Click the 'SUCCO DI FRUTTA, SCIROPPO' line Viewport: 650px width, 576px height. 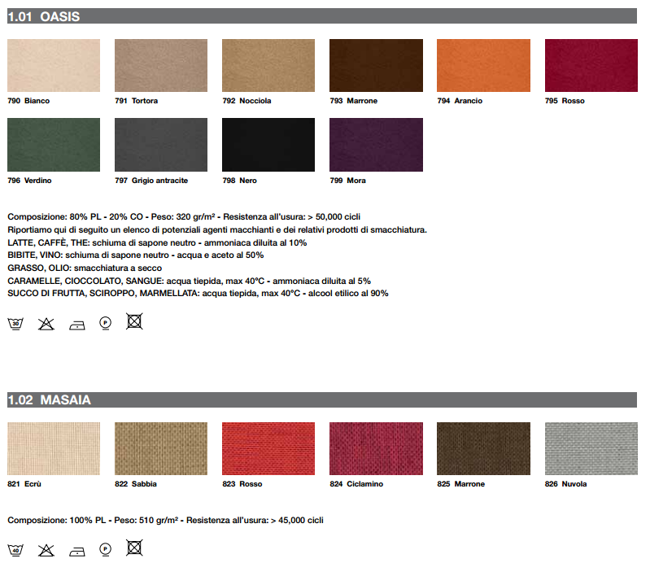[198, 293]
